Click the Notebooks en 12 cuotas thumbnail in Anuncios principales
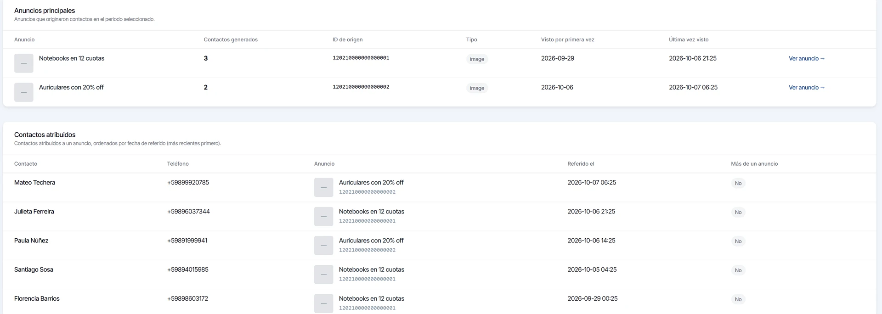The height and width of the screenshot is (314, 882). tap(24, 63)
